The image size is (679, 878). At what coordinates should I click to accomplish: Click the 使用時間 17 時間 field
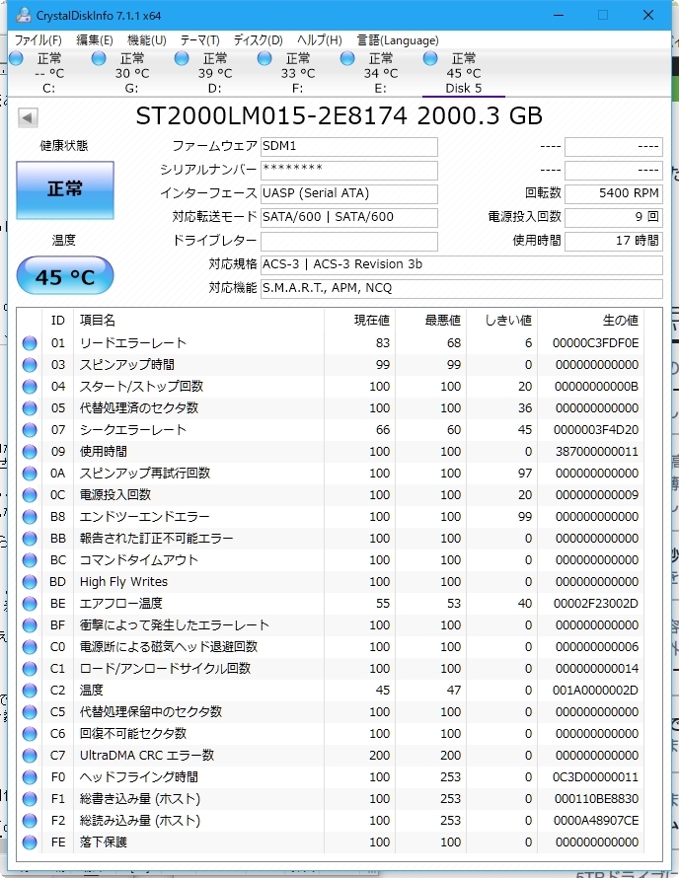click(614, 242)
